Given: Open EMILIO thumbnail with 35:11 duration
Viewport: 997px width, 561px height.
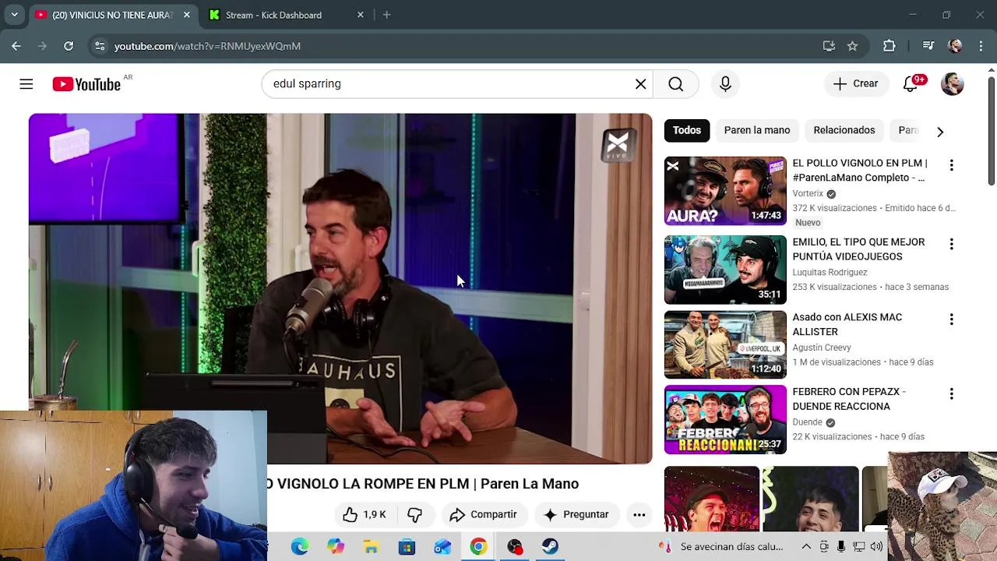Looking at the screenshot, I should pyautogui.click(x=725, y=270).
